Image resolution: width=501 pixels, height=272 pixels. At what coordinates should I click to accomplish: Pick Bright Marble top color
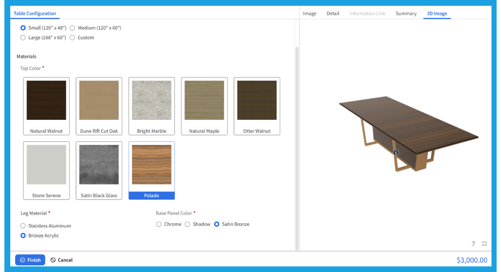click(152, 106)
